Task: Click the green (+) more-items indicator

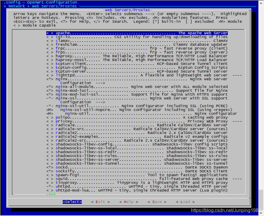Action: (x=52, y=194)
